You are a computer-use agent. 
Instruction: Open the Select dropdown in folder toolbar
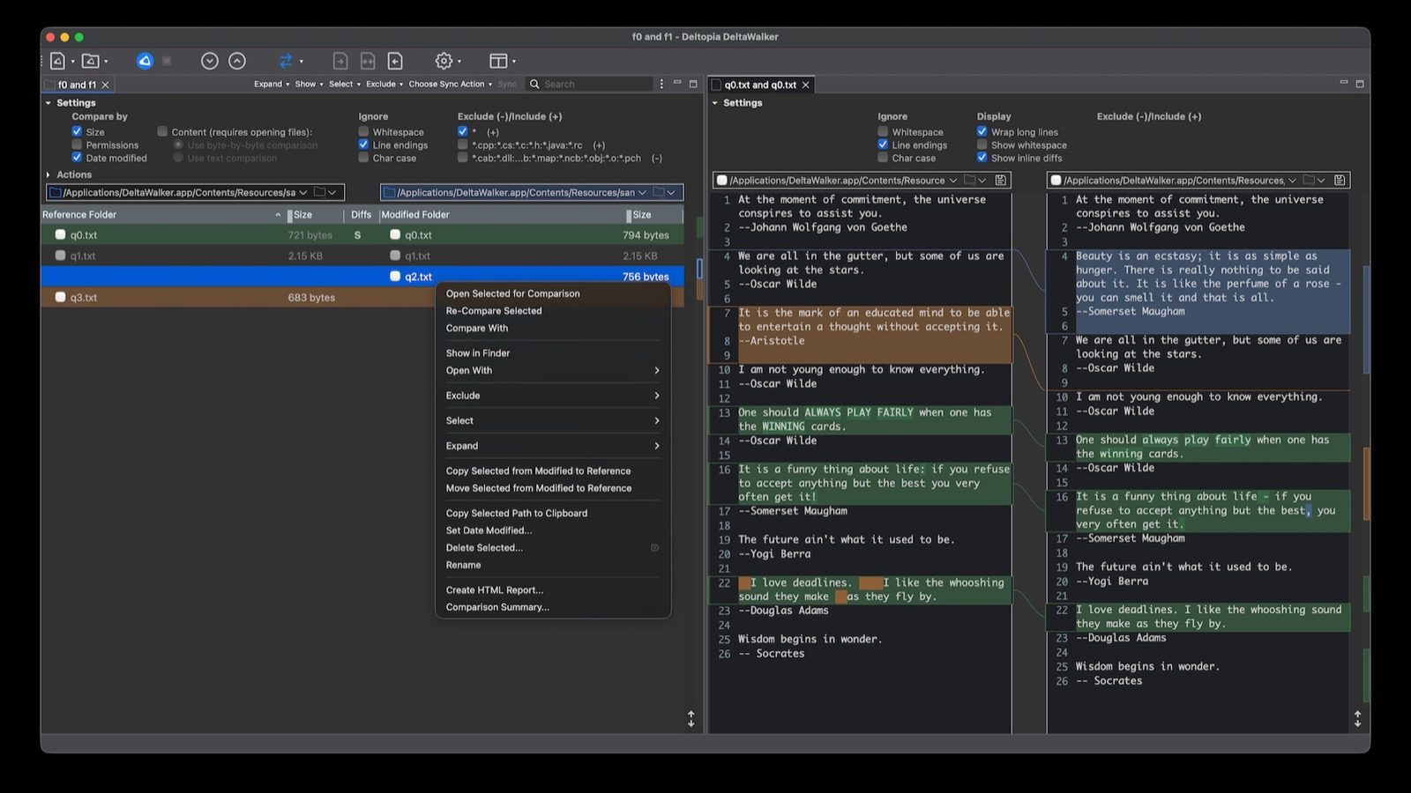pyautogui.click(x=345, y=85)
